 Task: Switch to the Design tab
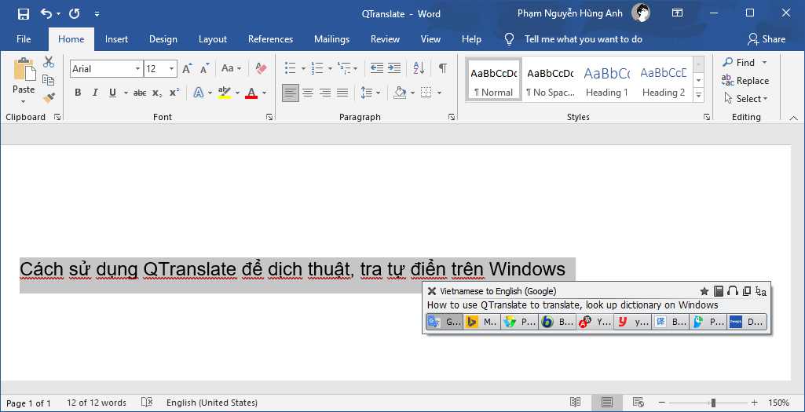(163, 39)
